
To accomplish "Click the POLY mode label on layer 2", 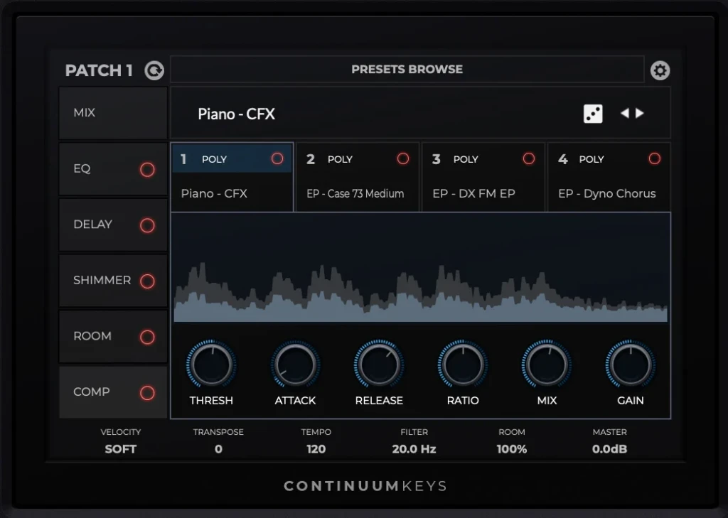I will pos(340,159).
